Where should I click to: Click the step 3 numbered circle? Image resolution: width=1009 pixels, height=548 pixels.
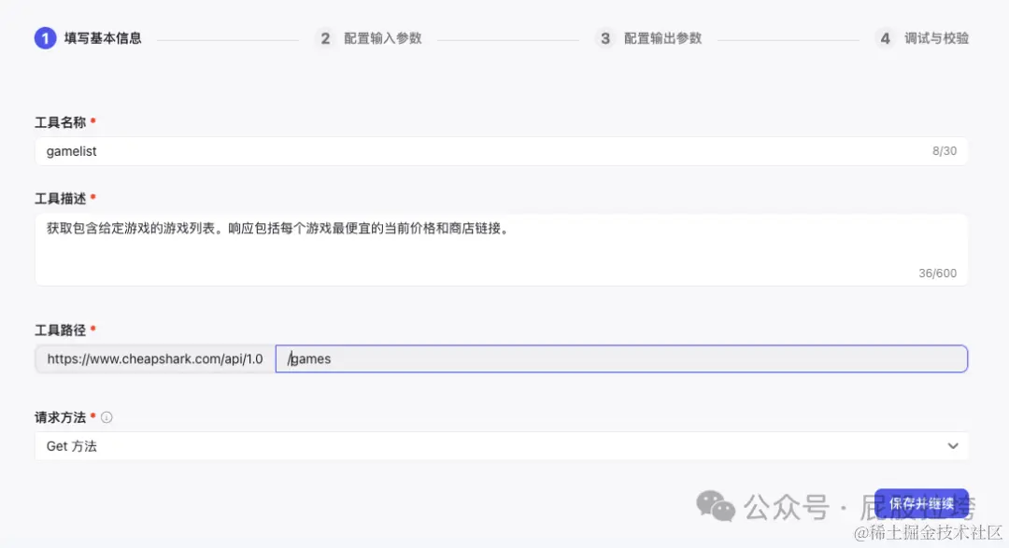tap(604, 38)
